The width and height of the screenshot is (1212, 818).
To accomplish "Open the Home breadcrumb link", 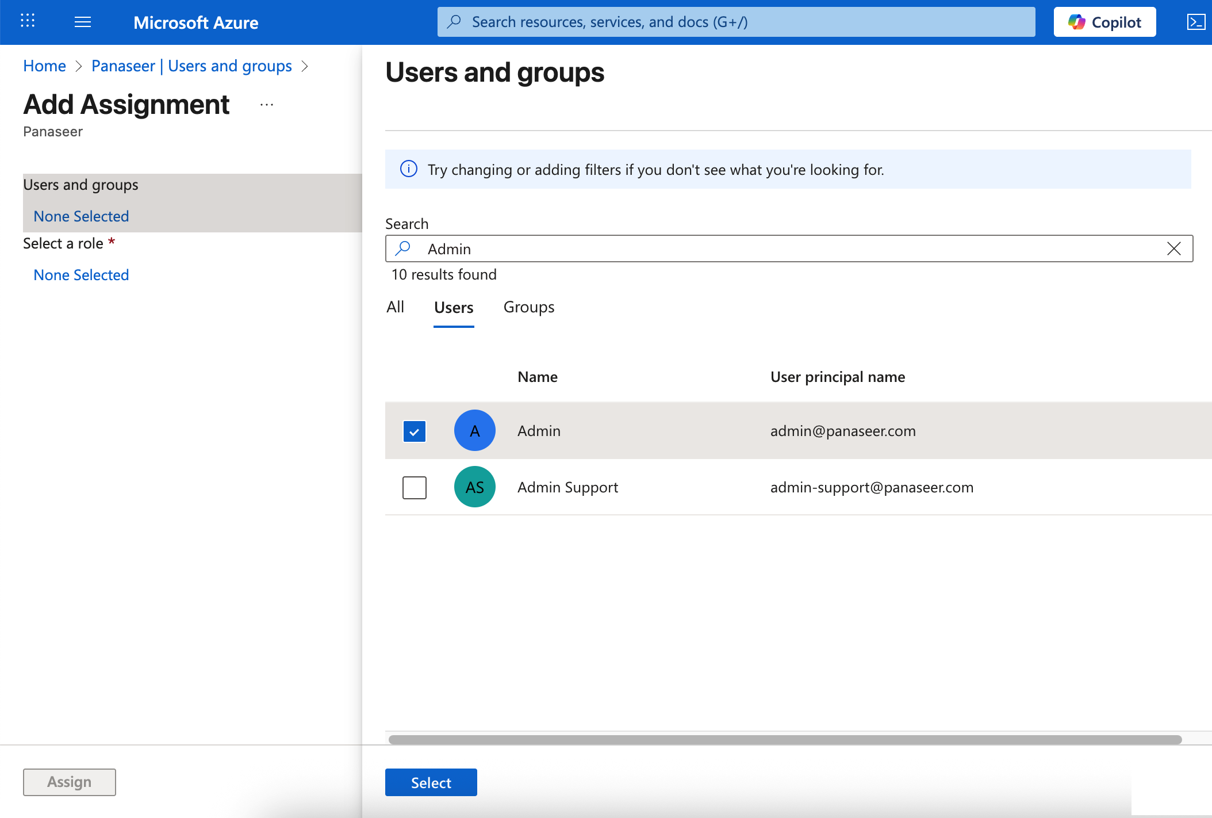I will 44,66.
